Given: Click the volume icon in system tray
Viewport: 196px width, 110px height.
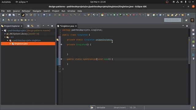Looking at the screenshot, I should (182, 2).
